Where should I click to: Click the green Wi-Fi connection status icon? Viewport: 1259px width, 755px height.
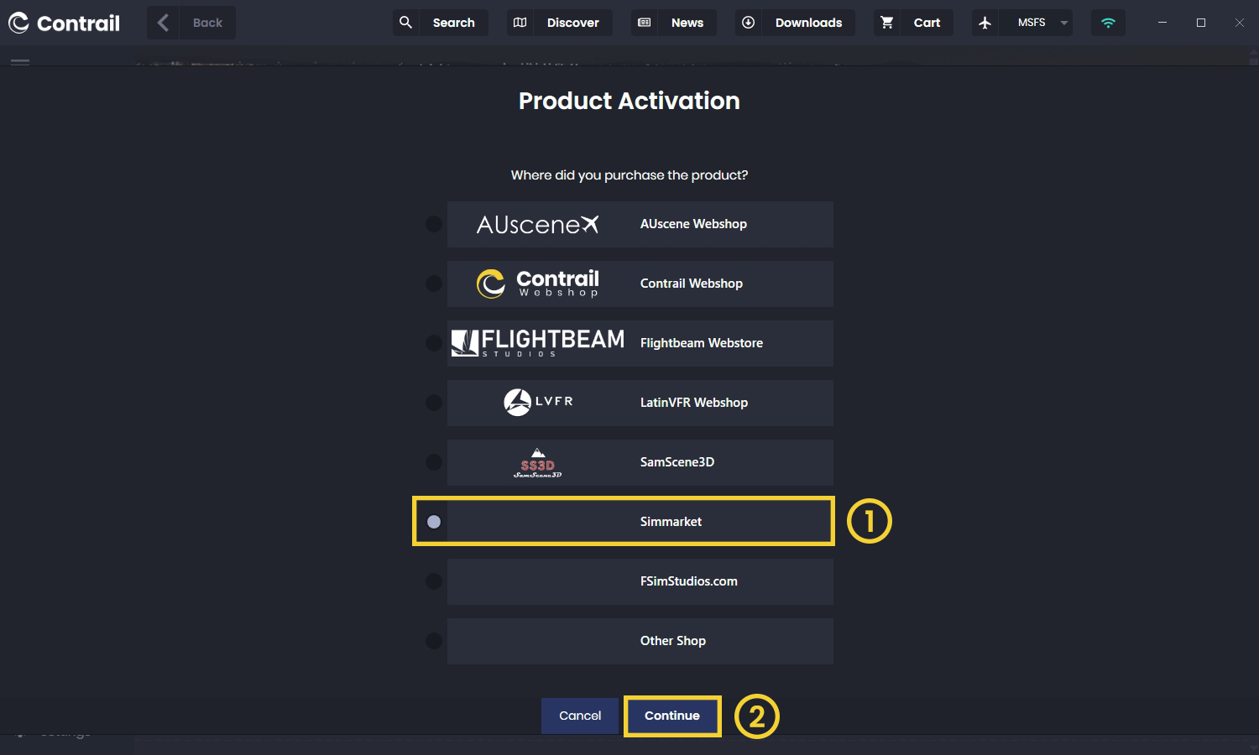1108,23
